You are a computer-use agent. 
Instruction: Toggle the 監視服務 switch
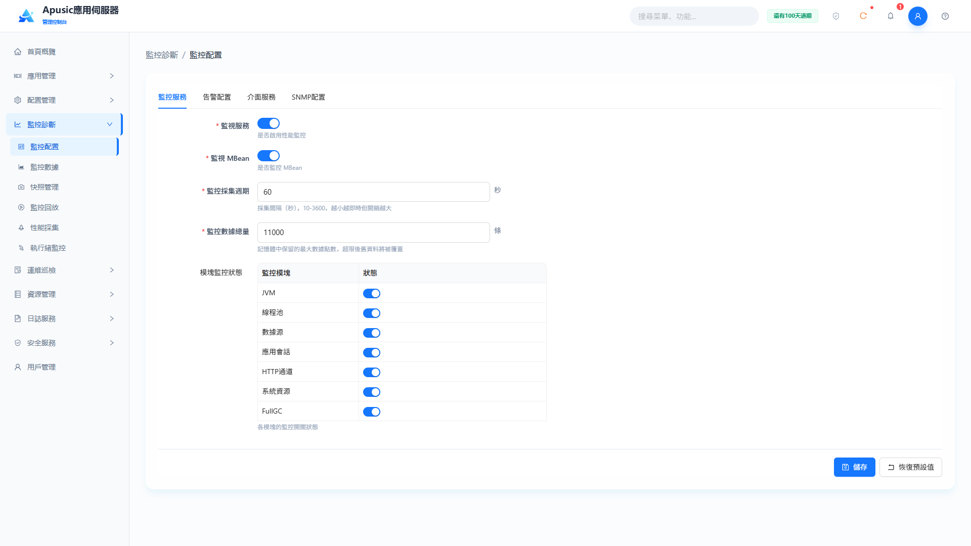tap(269, 123)
